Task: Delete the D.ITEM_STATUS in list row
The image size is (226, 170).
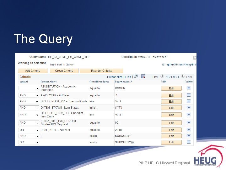Action: [x=189, y=107]
